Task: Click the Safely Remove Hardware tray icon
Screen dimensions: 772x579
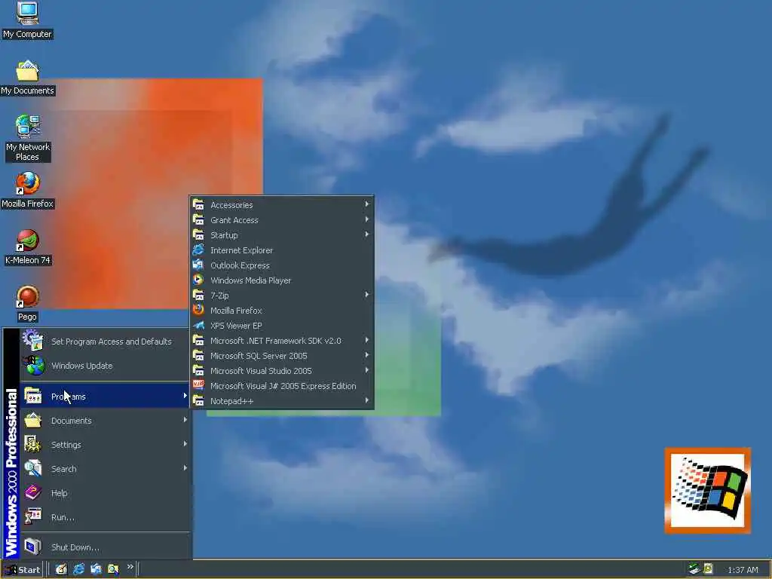Action: tap(694, 568)
